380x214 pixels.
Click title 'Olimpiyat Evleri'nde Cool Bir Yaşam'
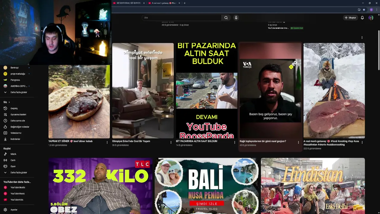click(131, 141)
